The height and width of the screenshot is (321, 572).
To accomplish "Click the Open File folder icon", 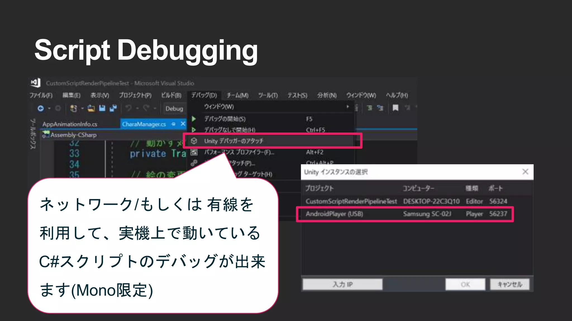I will [91, 108].
